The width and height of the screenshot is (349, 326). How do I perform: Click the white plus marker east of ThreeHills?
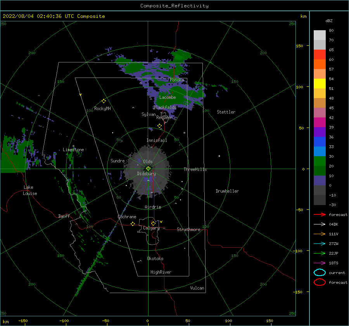(x=219, y=156)
